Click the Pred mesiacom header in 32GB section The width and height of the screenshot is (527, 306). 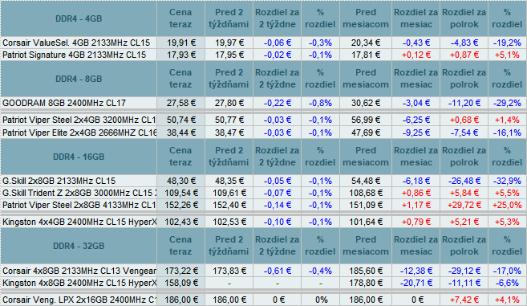(x=366, y=246)
